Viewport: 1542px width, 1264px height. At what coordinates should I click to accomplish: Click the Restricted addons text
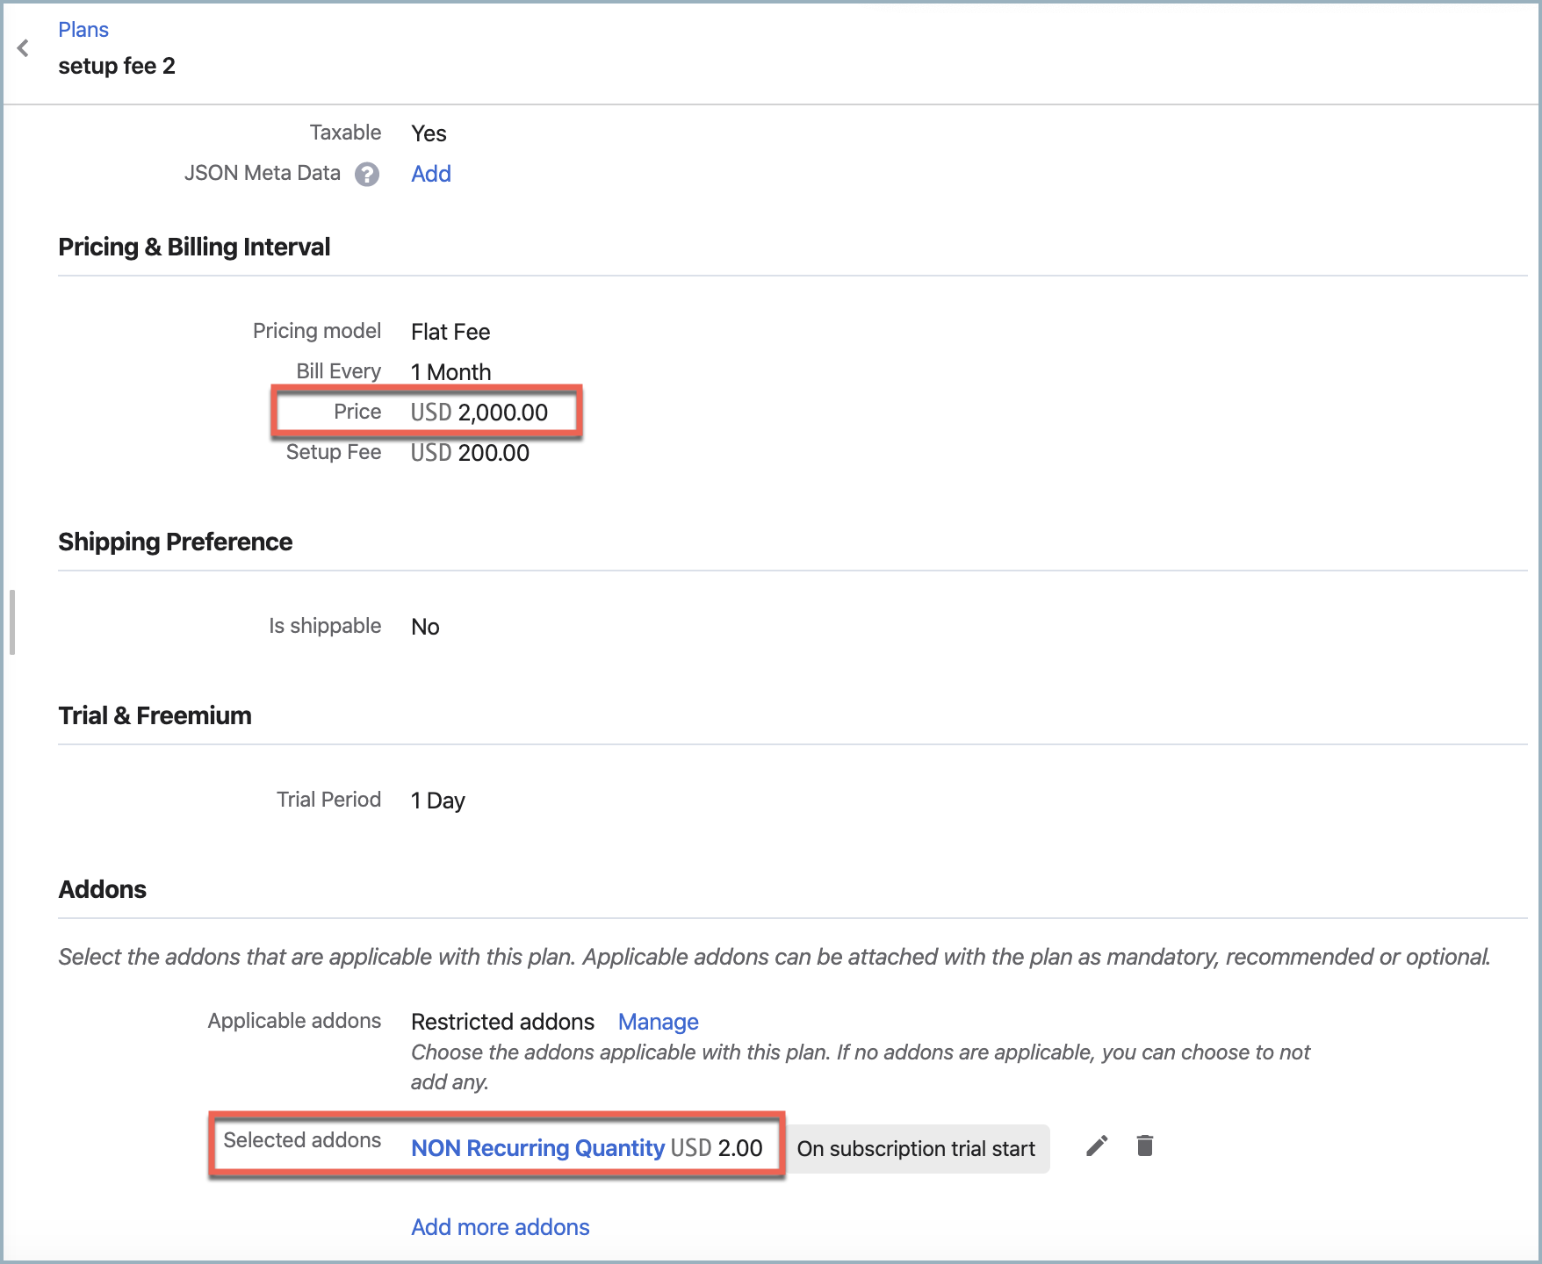click(x=502, y=1022)
